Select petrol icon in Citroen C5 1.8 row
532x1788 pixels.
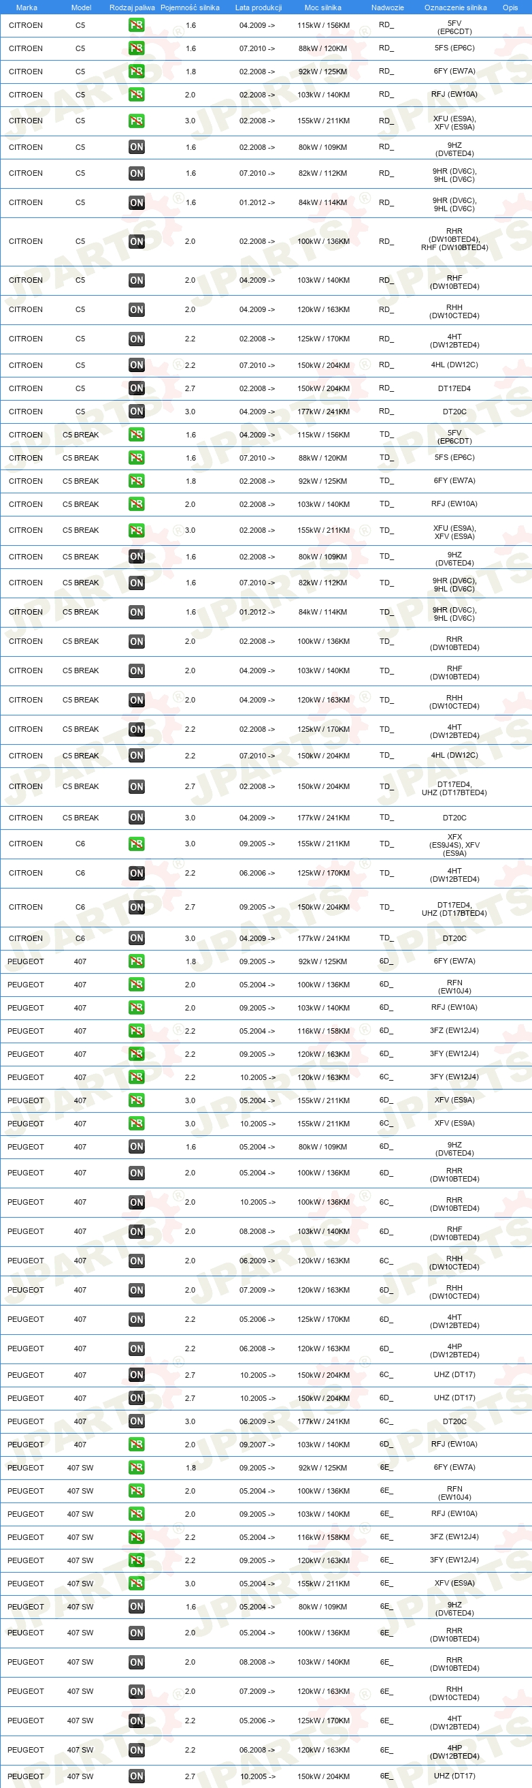tap(137, 72)
